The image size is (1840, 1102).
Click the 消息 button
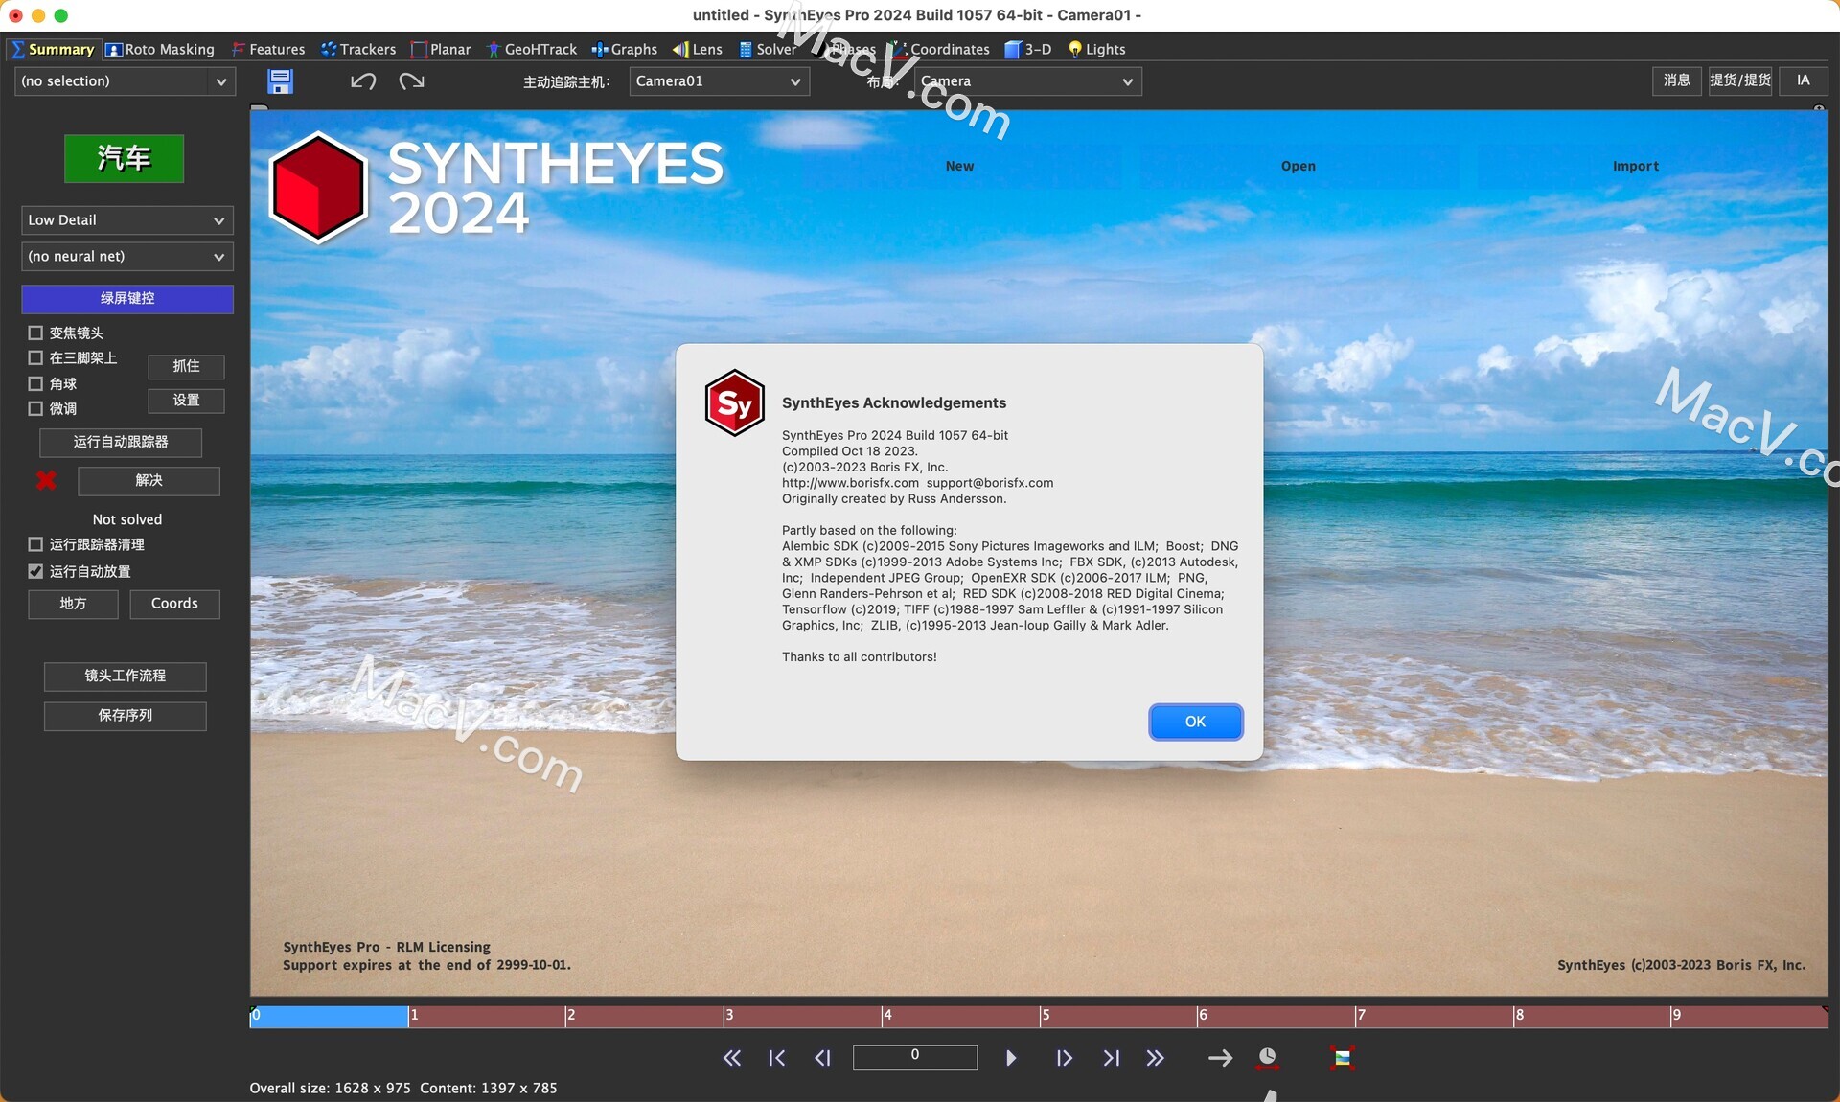1676,80
